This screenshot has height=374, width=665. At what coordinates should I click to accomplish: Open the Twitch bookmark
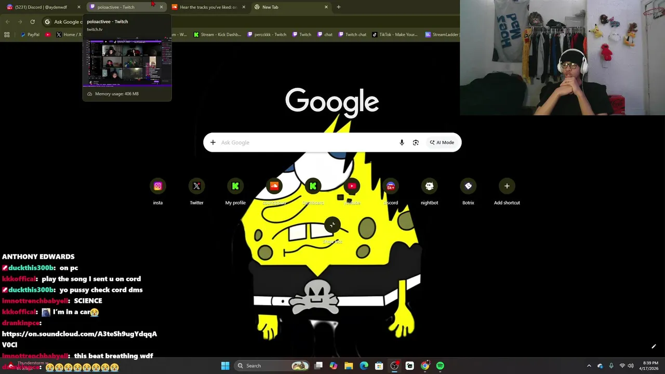coord(302,35)
